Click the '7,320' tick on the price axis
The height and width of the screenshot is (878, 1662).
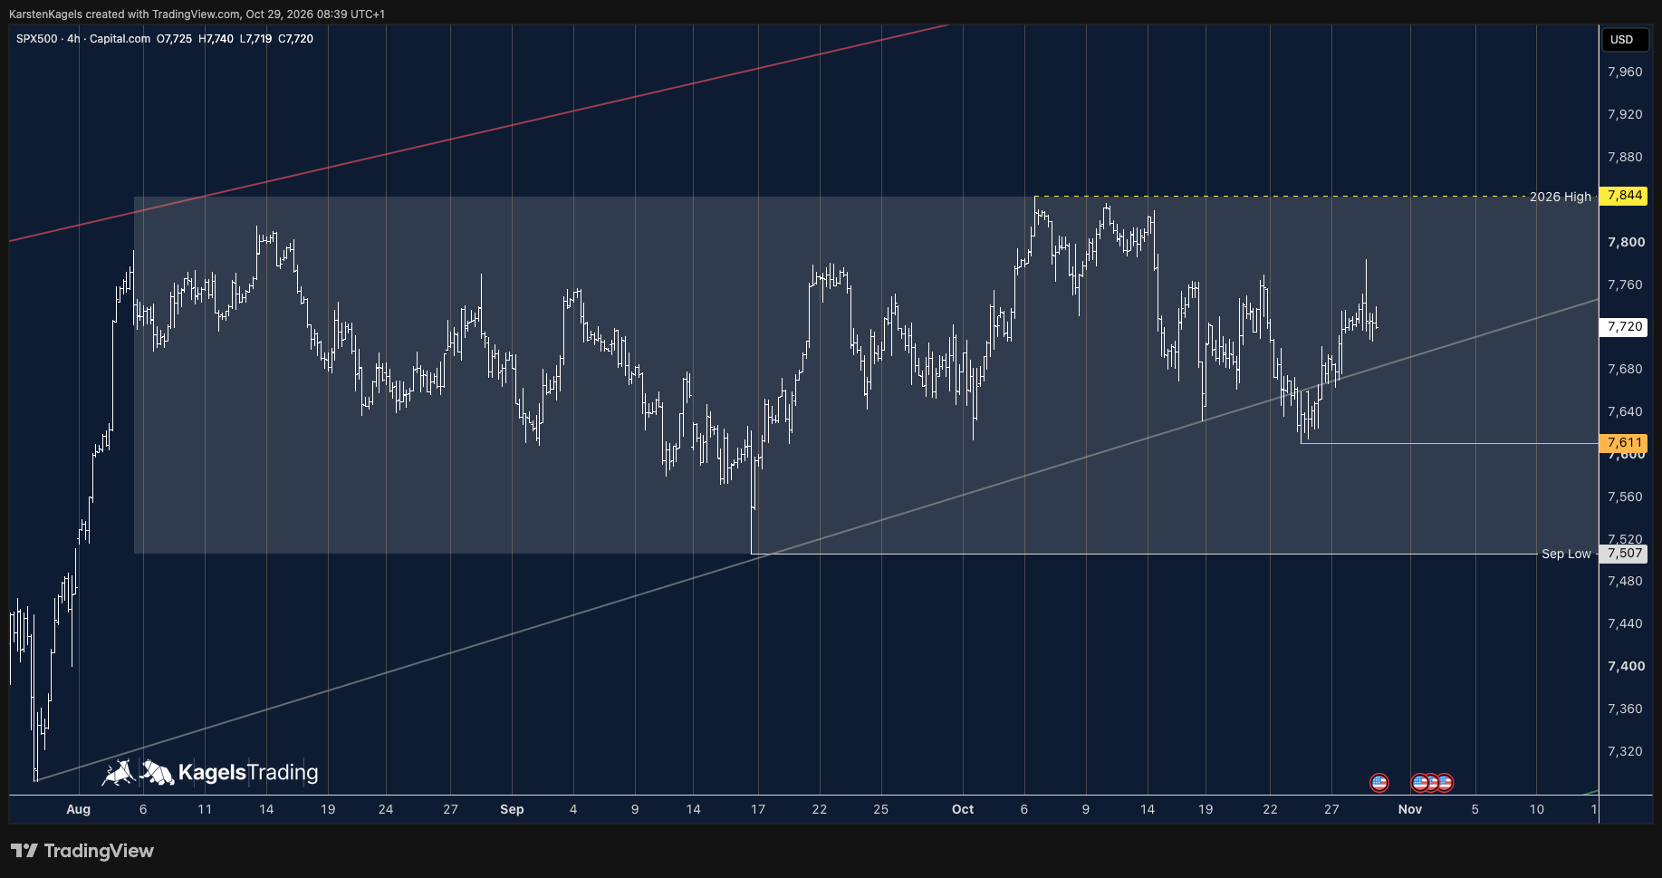pos(1625,751)
